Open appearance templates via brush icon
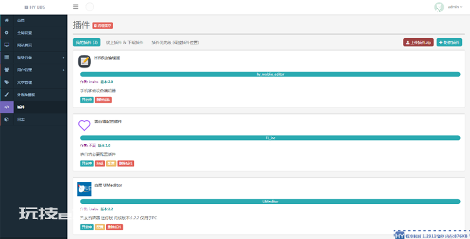Image resolution: width=470 pixels, height=239 pixels. click(x=7, y=94)
